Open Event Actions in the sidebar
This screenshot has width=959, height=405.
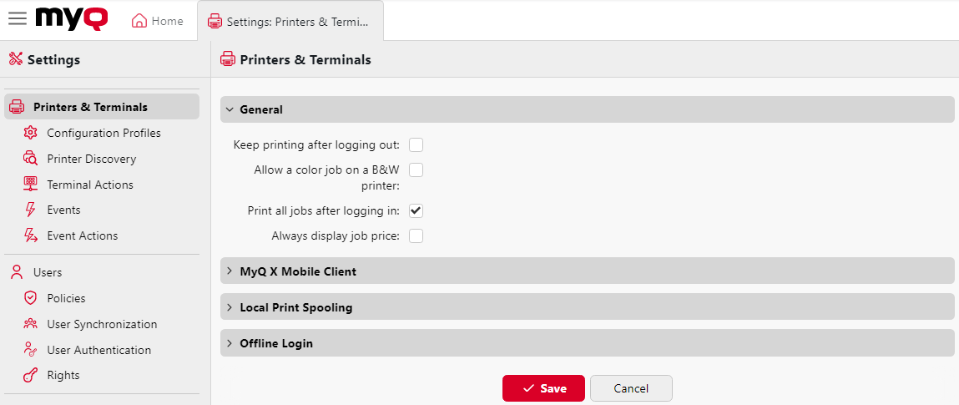click(x=82, y=235)
